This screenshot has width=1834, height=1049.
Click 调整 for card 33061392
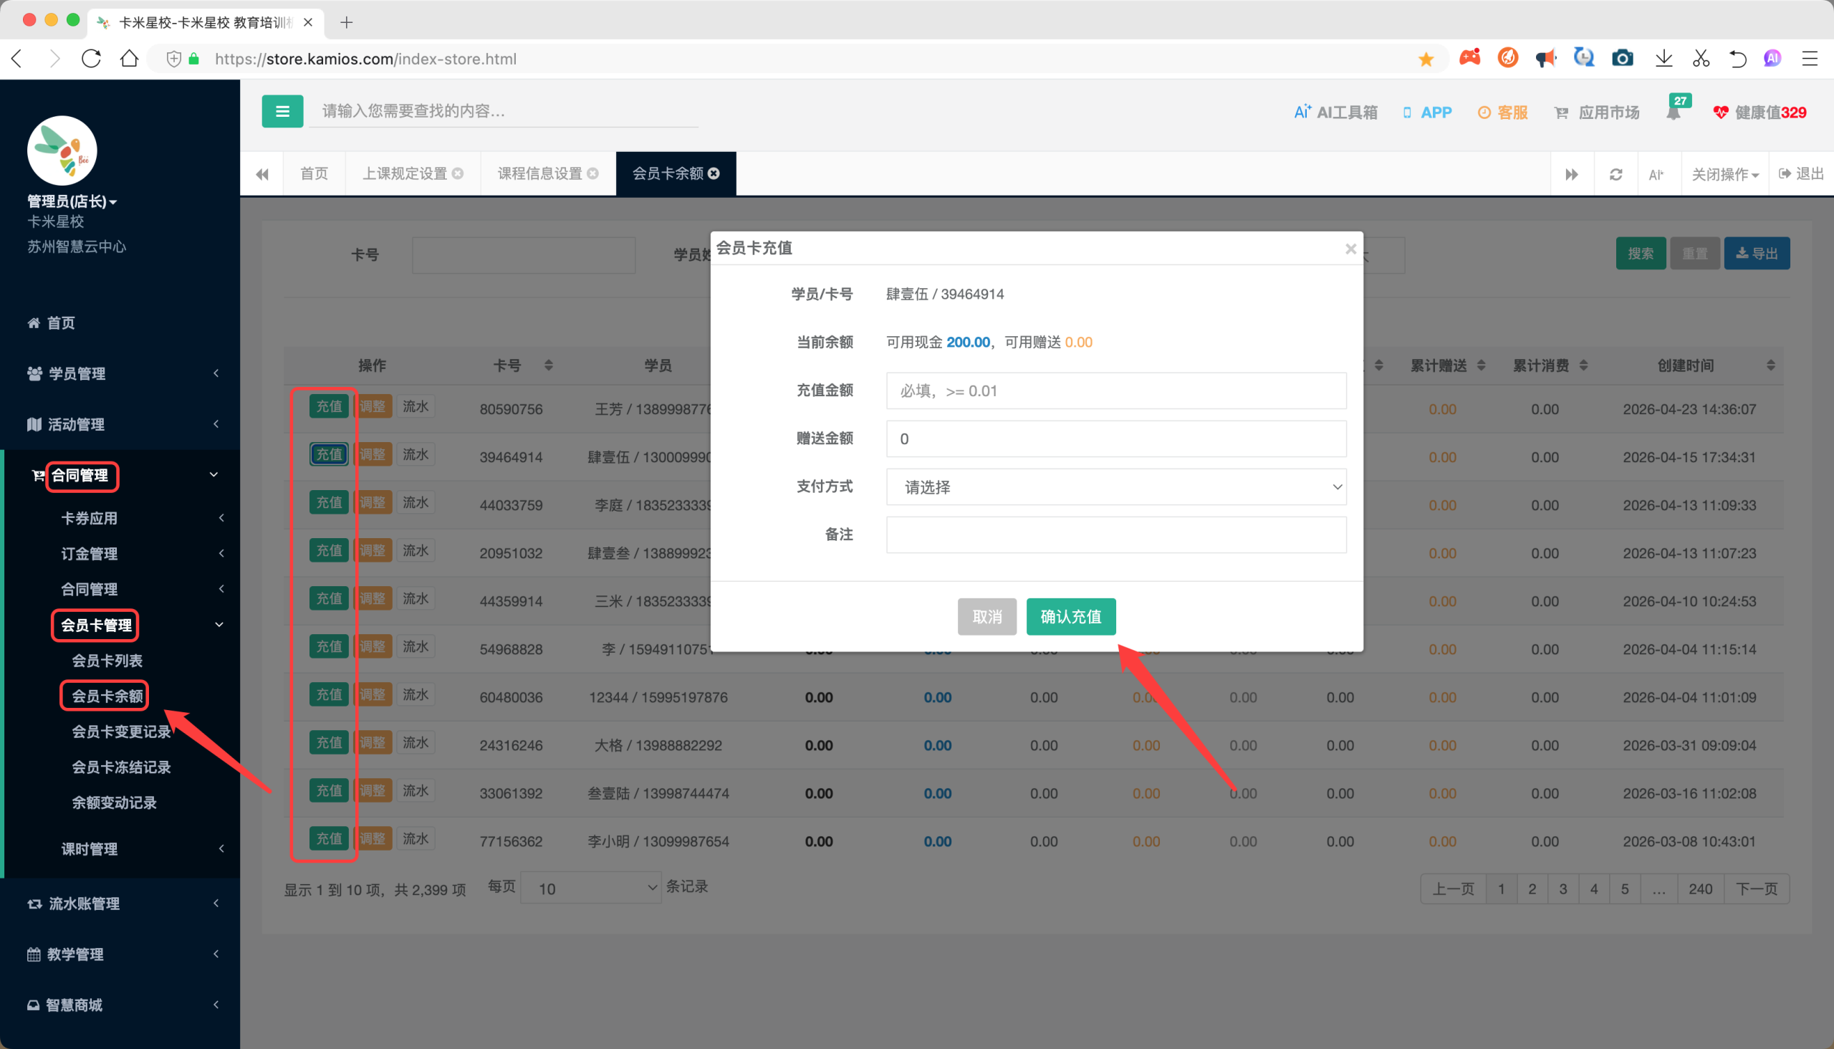(x=373, y=790)
